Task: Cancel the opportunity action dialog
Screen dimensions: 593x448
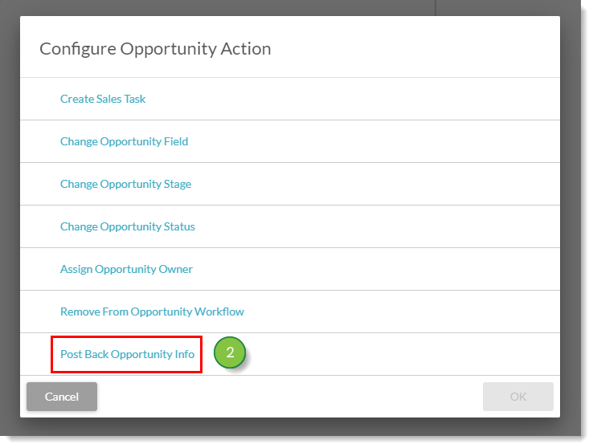Action: 62,397
